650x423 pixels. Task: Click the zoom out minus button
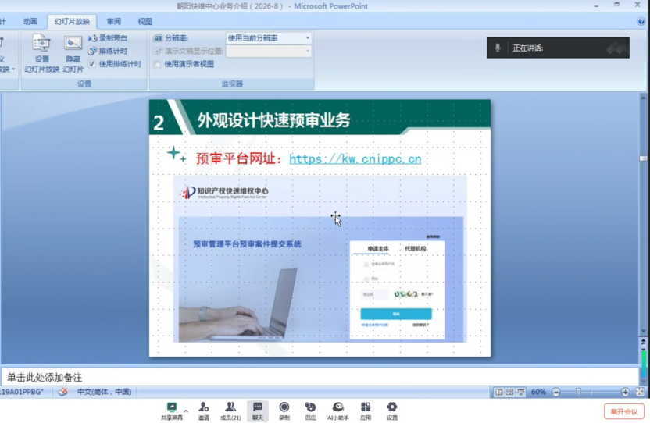[x=556, y=392]
